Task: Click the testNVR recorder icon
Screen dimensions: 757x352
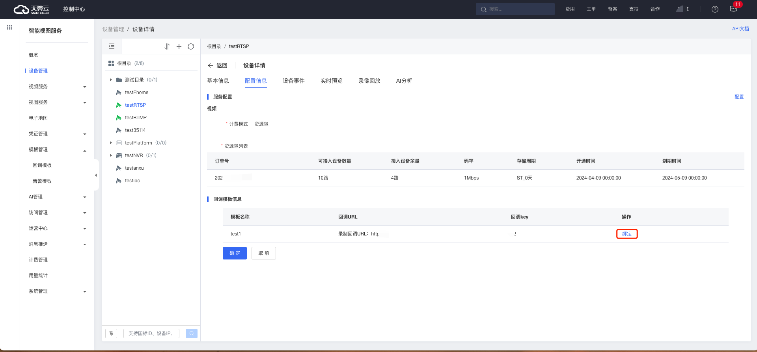Action: [119, 156]
